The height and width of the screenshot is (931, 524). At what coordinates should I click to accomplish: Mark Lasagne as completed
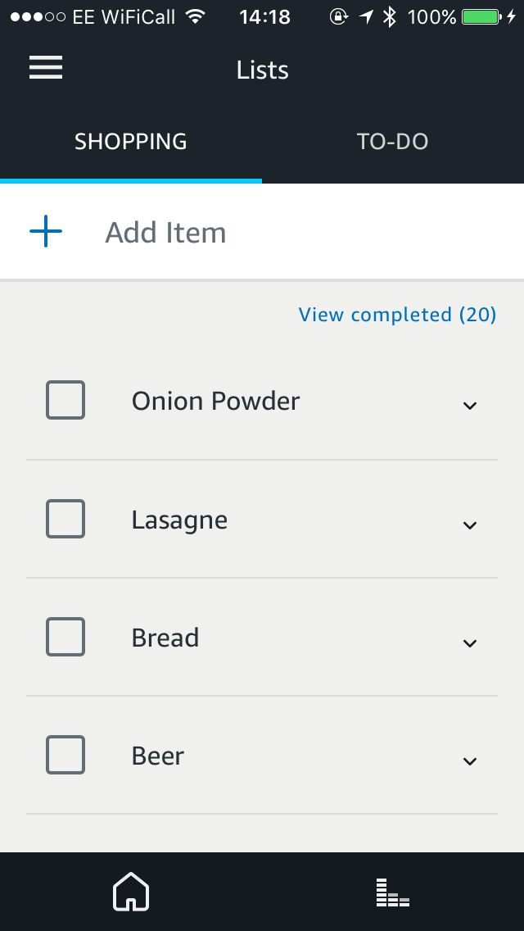point(65,519)
